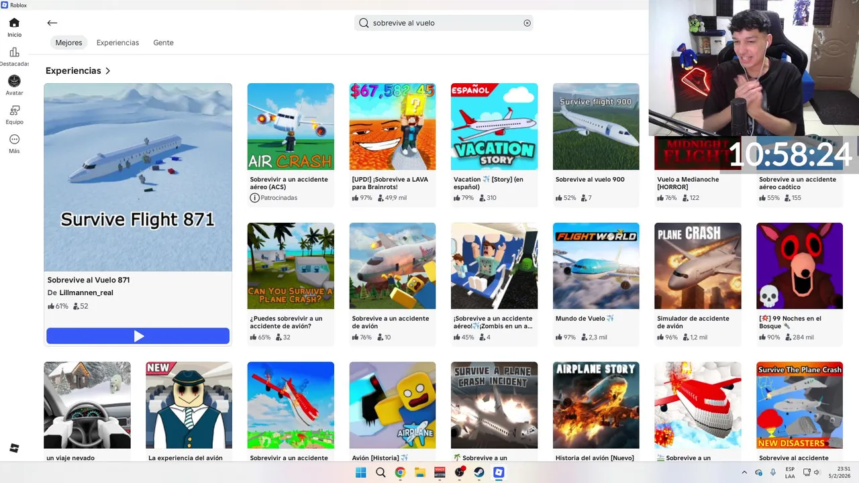Open the Más menu in sidebar
The height and width of the screenshot is (483, 859).
[x=14, y=144]
